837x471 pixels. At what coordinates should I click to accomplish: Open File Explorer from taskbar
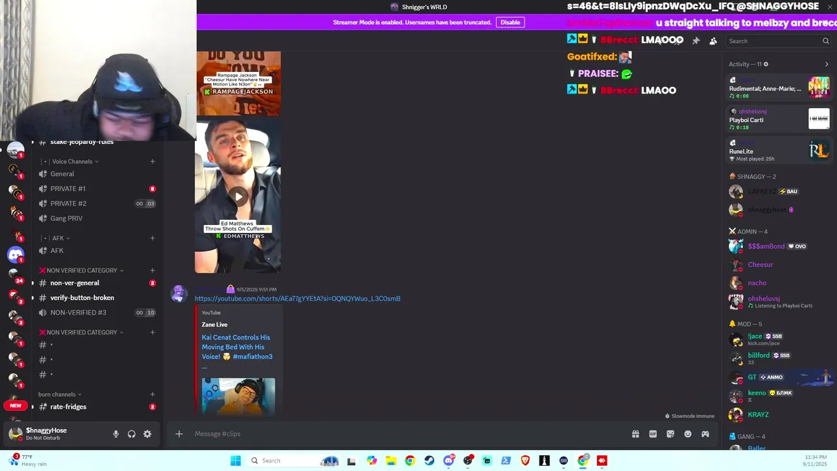pyautogui.click(x=390, y=461)
